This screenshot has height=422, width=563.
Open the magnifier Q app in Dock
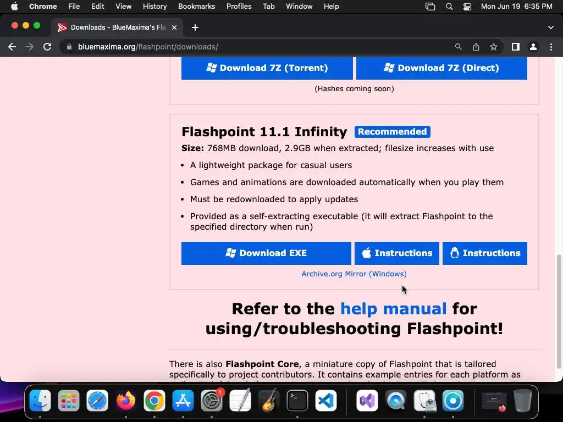click(x=396, y=401)
